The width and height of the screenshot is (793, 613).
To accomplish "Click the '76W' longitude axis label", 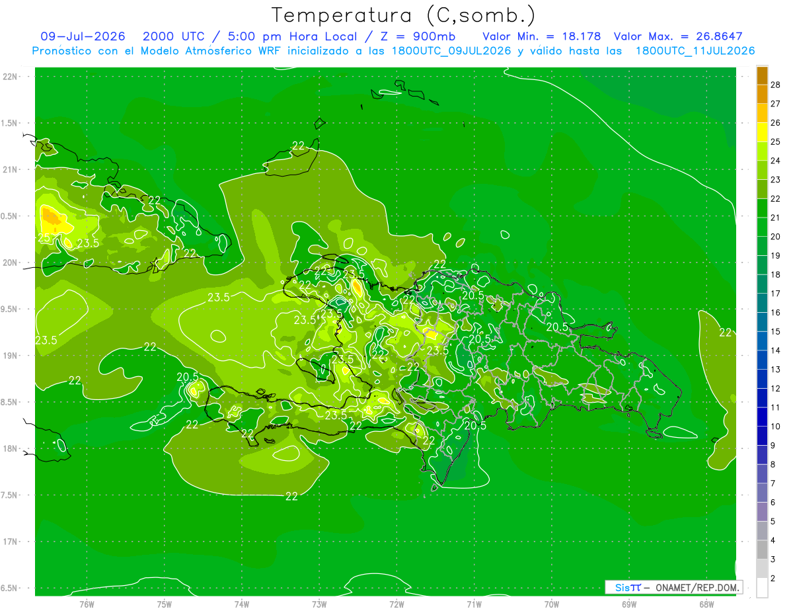I will coord(87,604).
